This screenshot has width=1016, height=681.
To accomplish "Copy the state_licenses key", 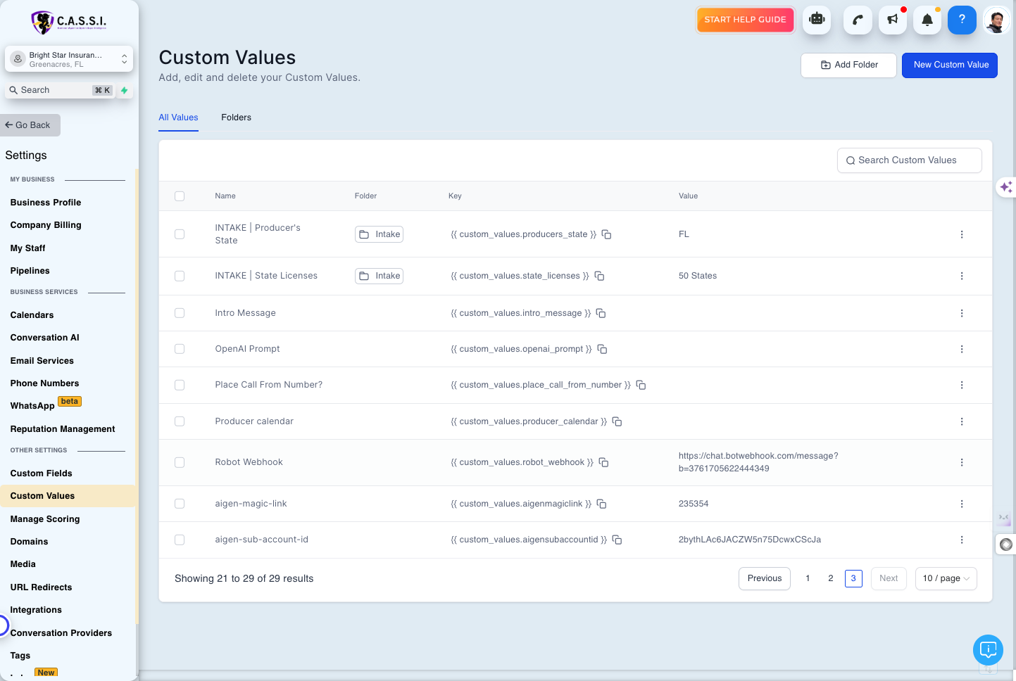I will coord(599,276).
